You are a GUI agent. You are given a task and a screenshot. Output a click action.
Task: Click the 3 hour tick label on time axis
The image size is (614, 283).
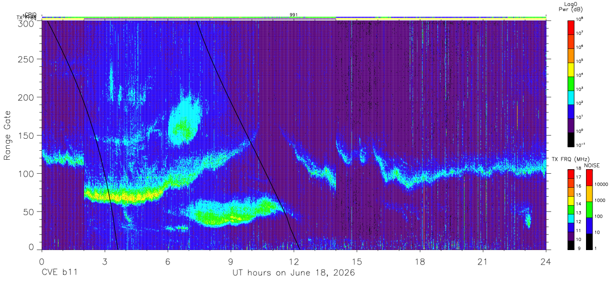pos(105,261)
